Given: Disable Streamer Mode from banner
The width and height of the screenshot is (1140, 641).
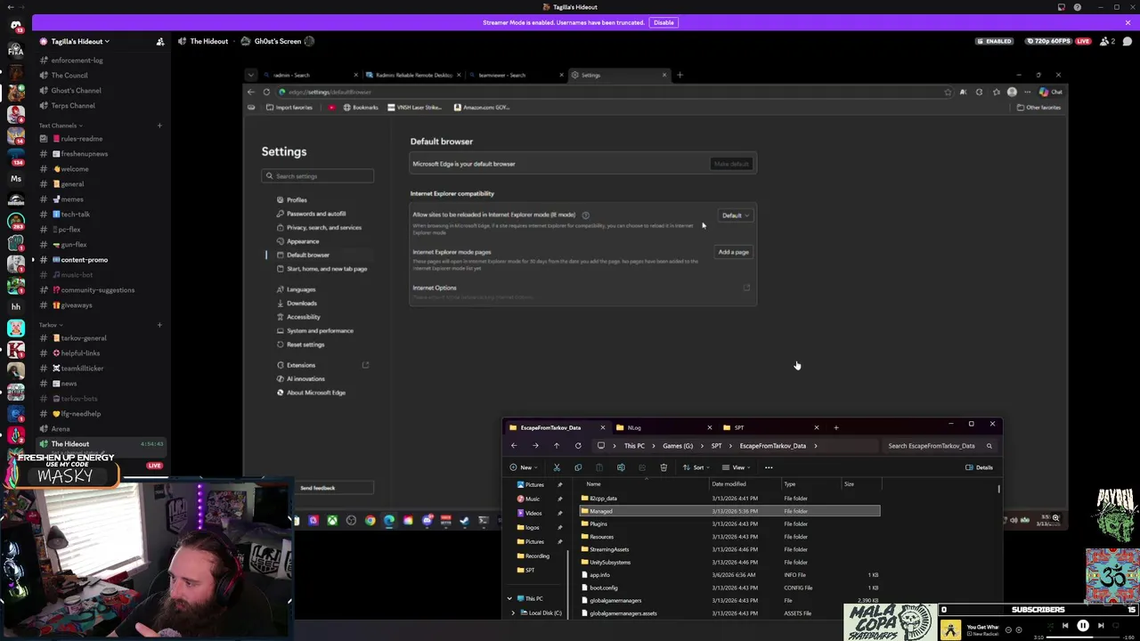Looking at the screenshot, I should click(664, 22).
